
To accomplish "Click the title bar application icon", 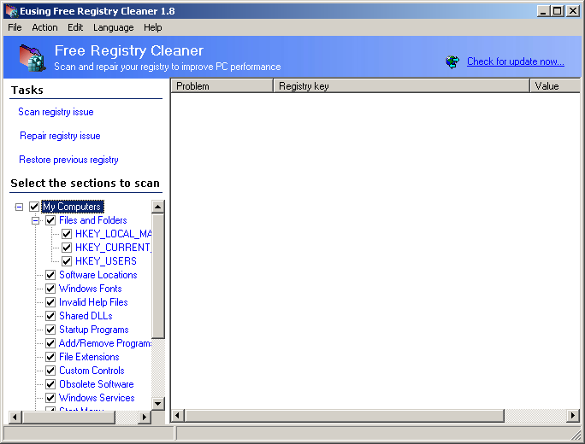I will tap(9, 10).
